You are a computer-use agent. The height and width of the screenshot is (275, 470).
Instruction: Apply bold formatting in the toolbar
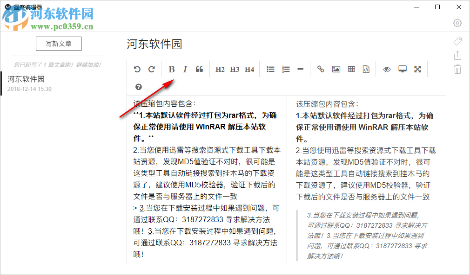pyautogui.click(x=172, y=69)
